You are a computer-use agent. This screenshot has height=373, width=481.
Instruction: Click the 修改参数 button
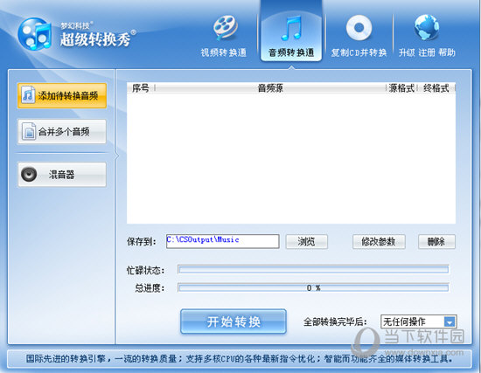(x=379, y=242)
